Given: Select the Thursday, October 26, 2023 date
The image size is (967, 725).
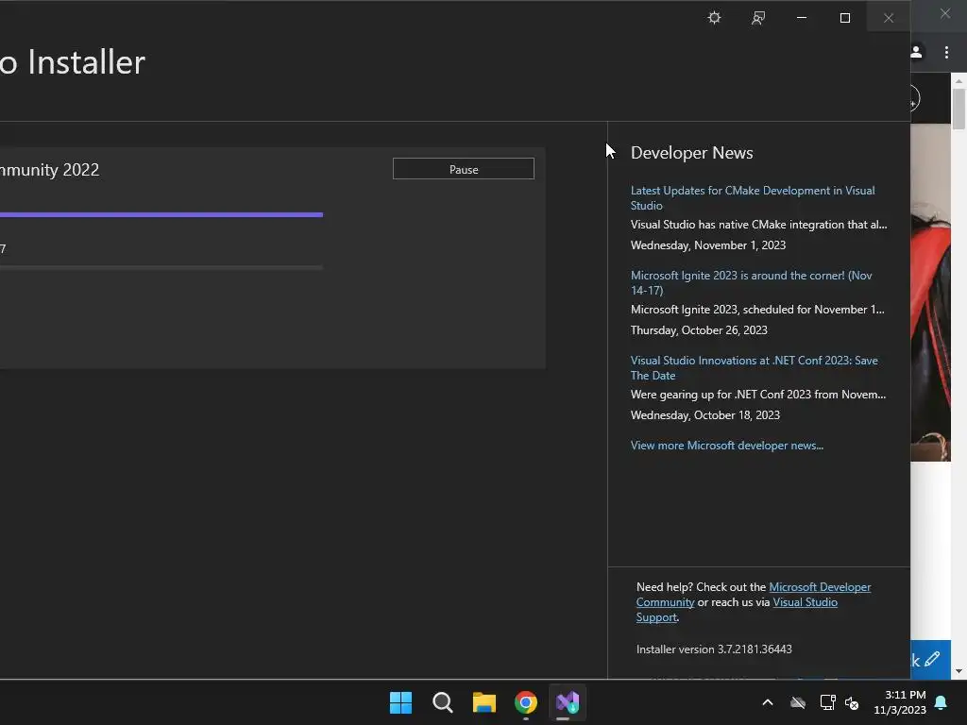Looking at the screenshot, I should pyautogui.click(x=699, y=330).
